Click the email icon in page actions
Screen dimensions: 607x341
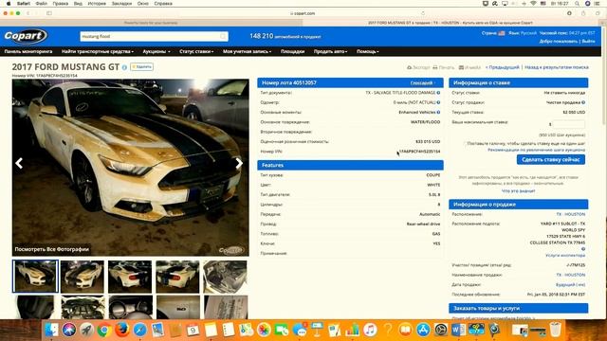click(461, 67)
